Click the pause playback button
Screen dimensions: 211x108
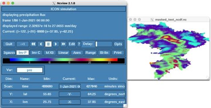coord(48,44)
